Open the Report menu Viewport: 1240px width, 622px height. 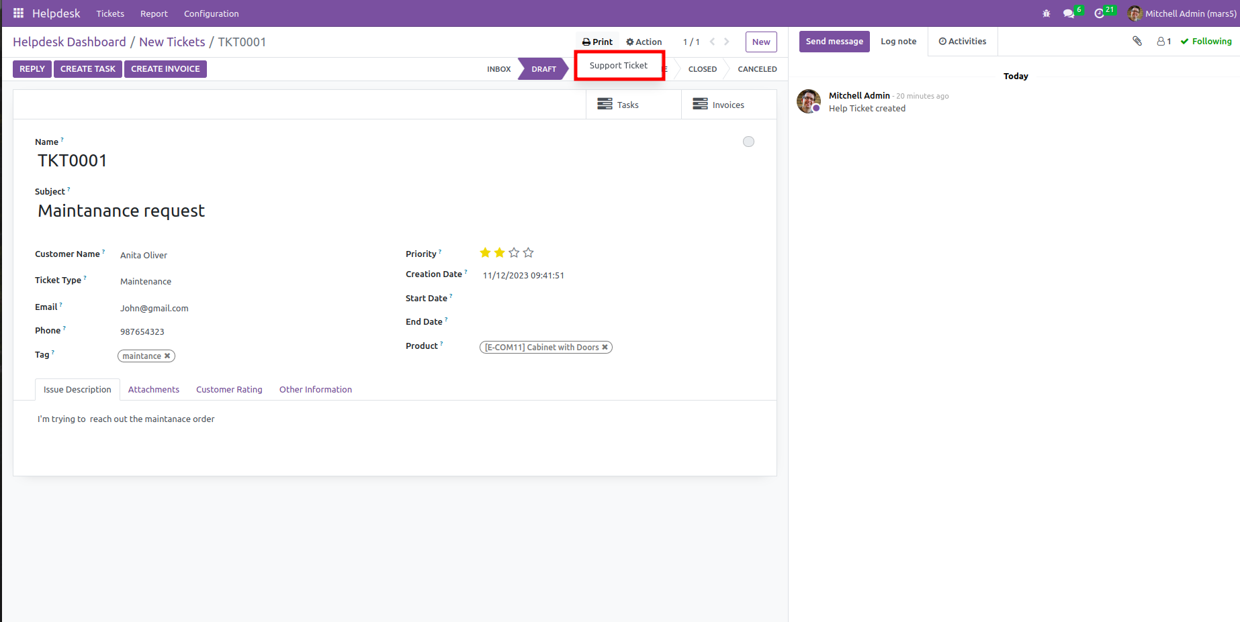coord(154,13)
